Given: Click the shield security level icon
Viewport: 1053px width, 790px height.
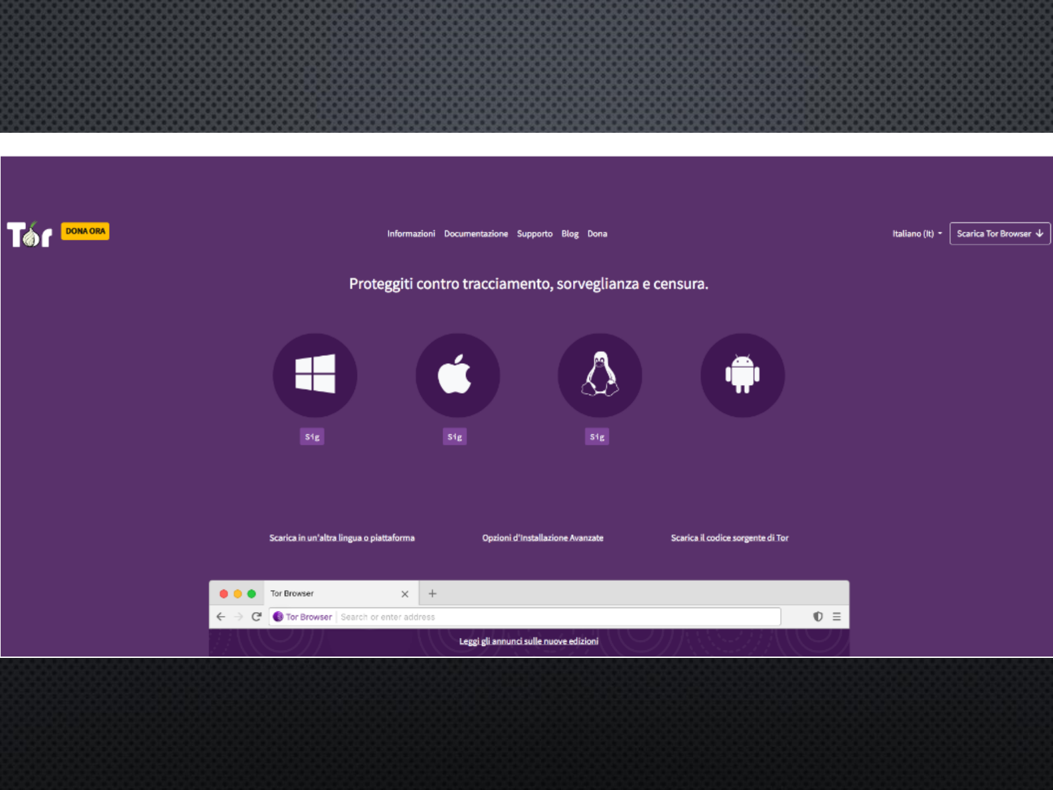Looking at the screenshot, I should (818, 617).
